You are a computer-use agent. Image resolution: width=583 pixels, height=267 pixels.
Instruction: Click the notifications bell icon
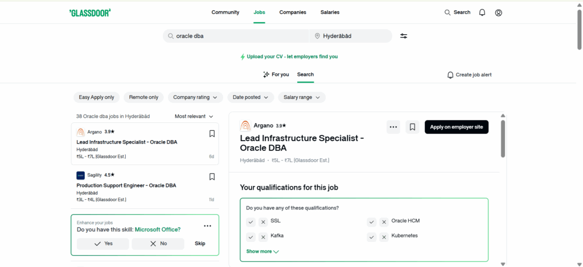click(482, 13)
